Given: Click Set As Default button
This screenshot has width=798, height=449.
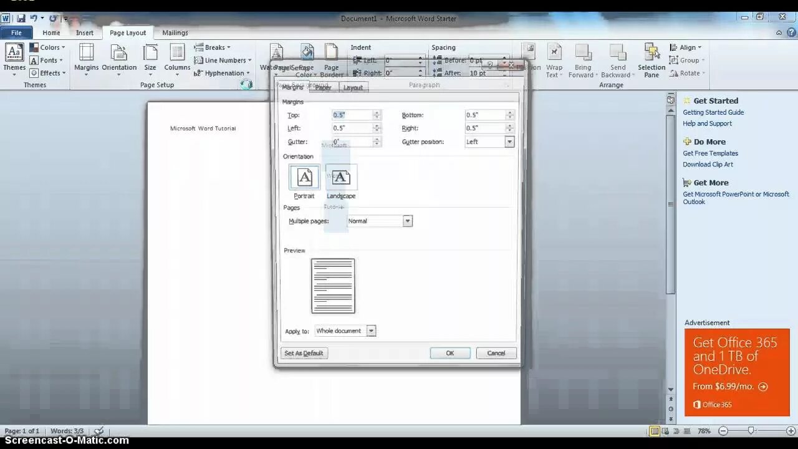Looking at the screenshot, I should [x=304, y=353].
